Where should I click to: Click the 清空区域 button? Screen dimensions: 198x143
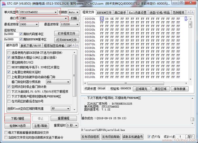pos(161,89)
